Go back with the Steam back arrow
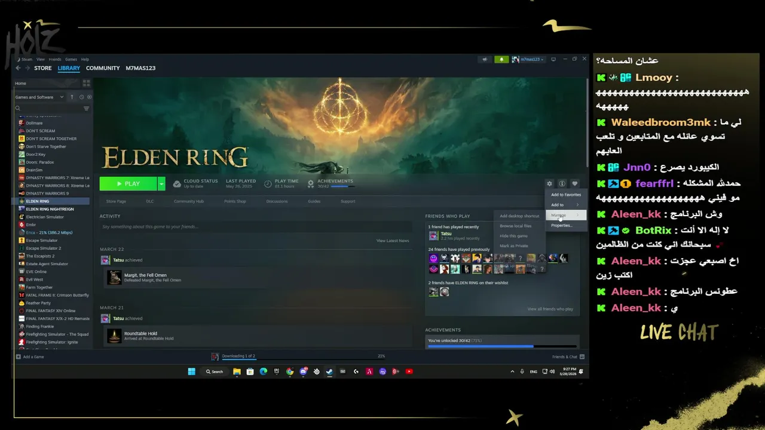The image size is (765, 430). coord(19,68)
